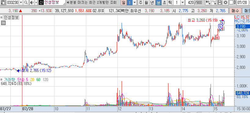Select the 분 (minute) chart mode
This screenshot has width=250, height=113.
[x=158, y=2]
